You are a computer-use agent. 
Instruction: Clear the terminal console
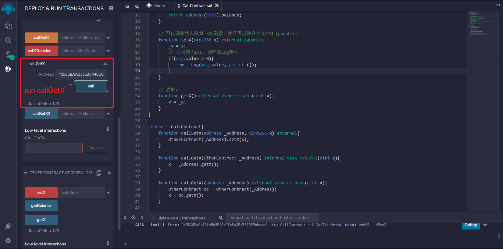tap(134, 218)
